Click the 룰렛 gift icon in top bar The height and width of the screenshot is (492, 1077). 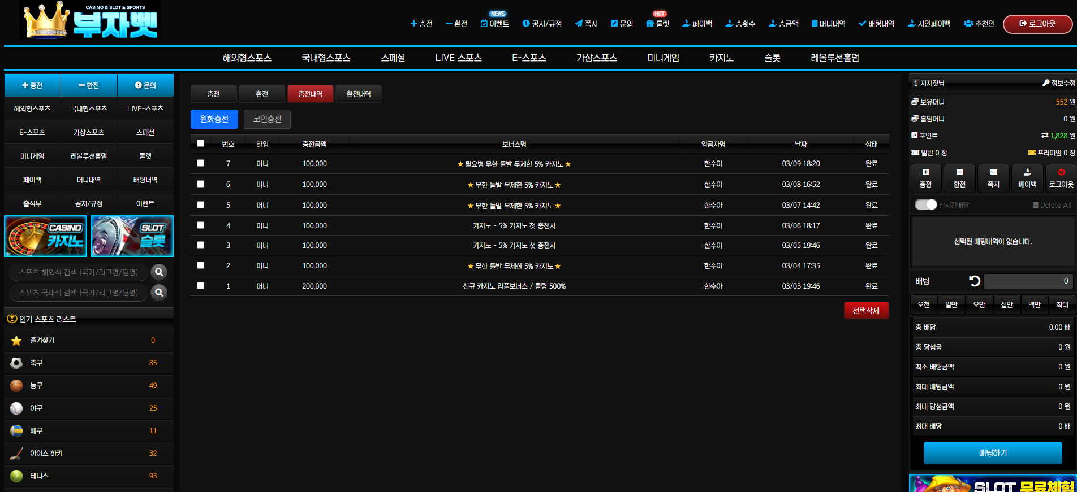tap(650, 24)
